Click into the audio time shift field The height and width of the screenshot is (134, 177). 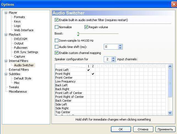[111, 47]
